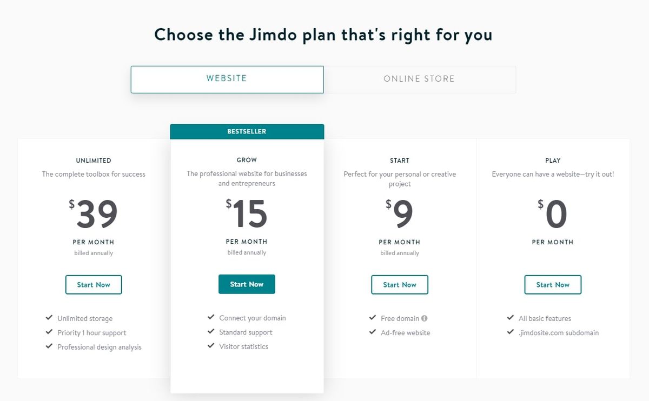The width and height of the screenshot is (649, 401).
Task: Click the page heading about Jimdo plans
Action: click(323, 35)
